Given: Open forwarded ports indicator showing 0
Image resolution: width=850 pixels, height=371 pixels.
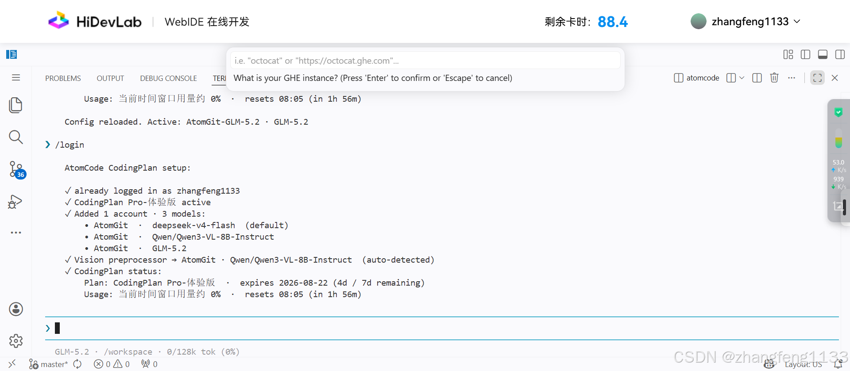Looking at the screenshot, I should pos(149,364).
